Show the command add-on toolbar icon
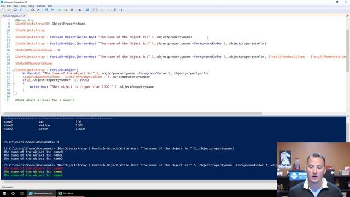The image size is (350, 197). (x=121, y=10)
